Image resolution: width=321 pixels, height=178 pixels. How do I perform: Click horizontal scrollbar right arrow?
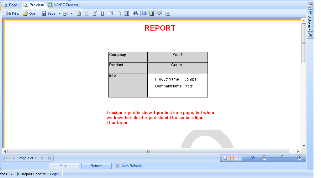tap(298, 151)
